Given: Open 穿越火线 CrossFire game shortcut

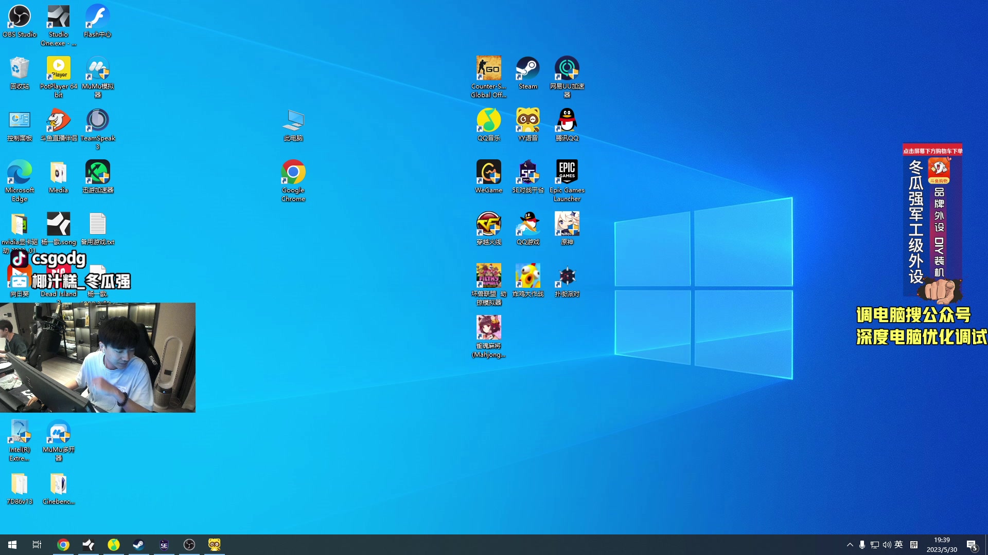Looking at the screenshot, I should pos(489,229).
